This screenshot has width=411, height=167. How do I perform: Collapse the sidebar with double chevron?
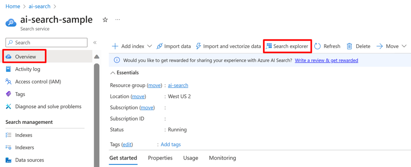[x=95, y=42]
